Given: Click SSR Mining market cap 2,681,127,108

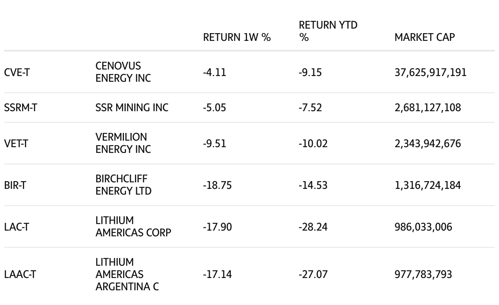Looking at the screenshot, I should [427, 108].
